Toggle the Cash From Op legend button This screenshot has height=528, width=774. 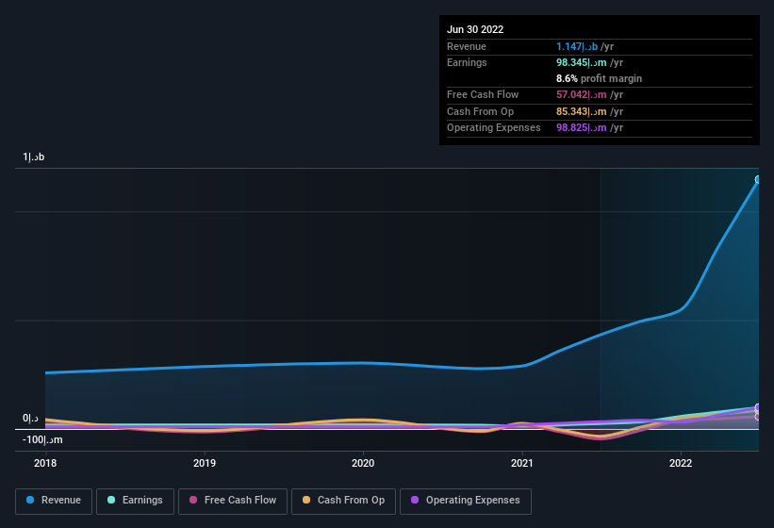tap(343, 501)
